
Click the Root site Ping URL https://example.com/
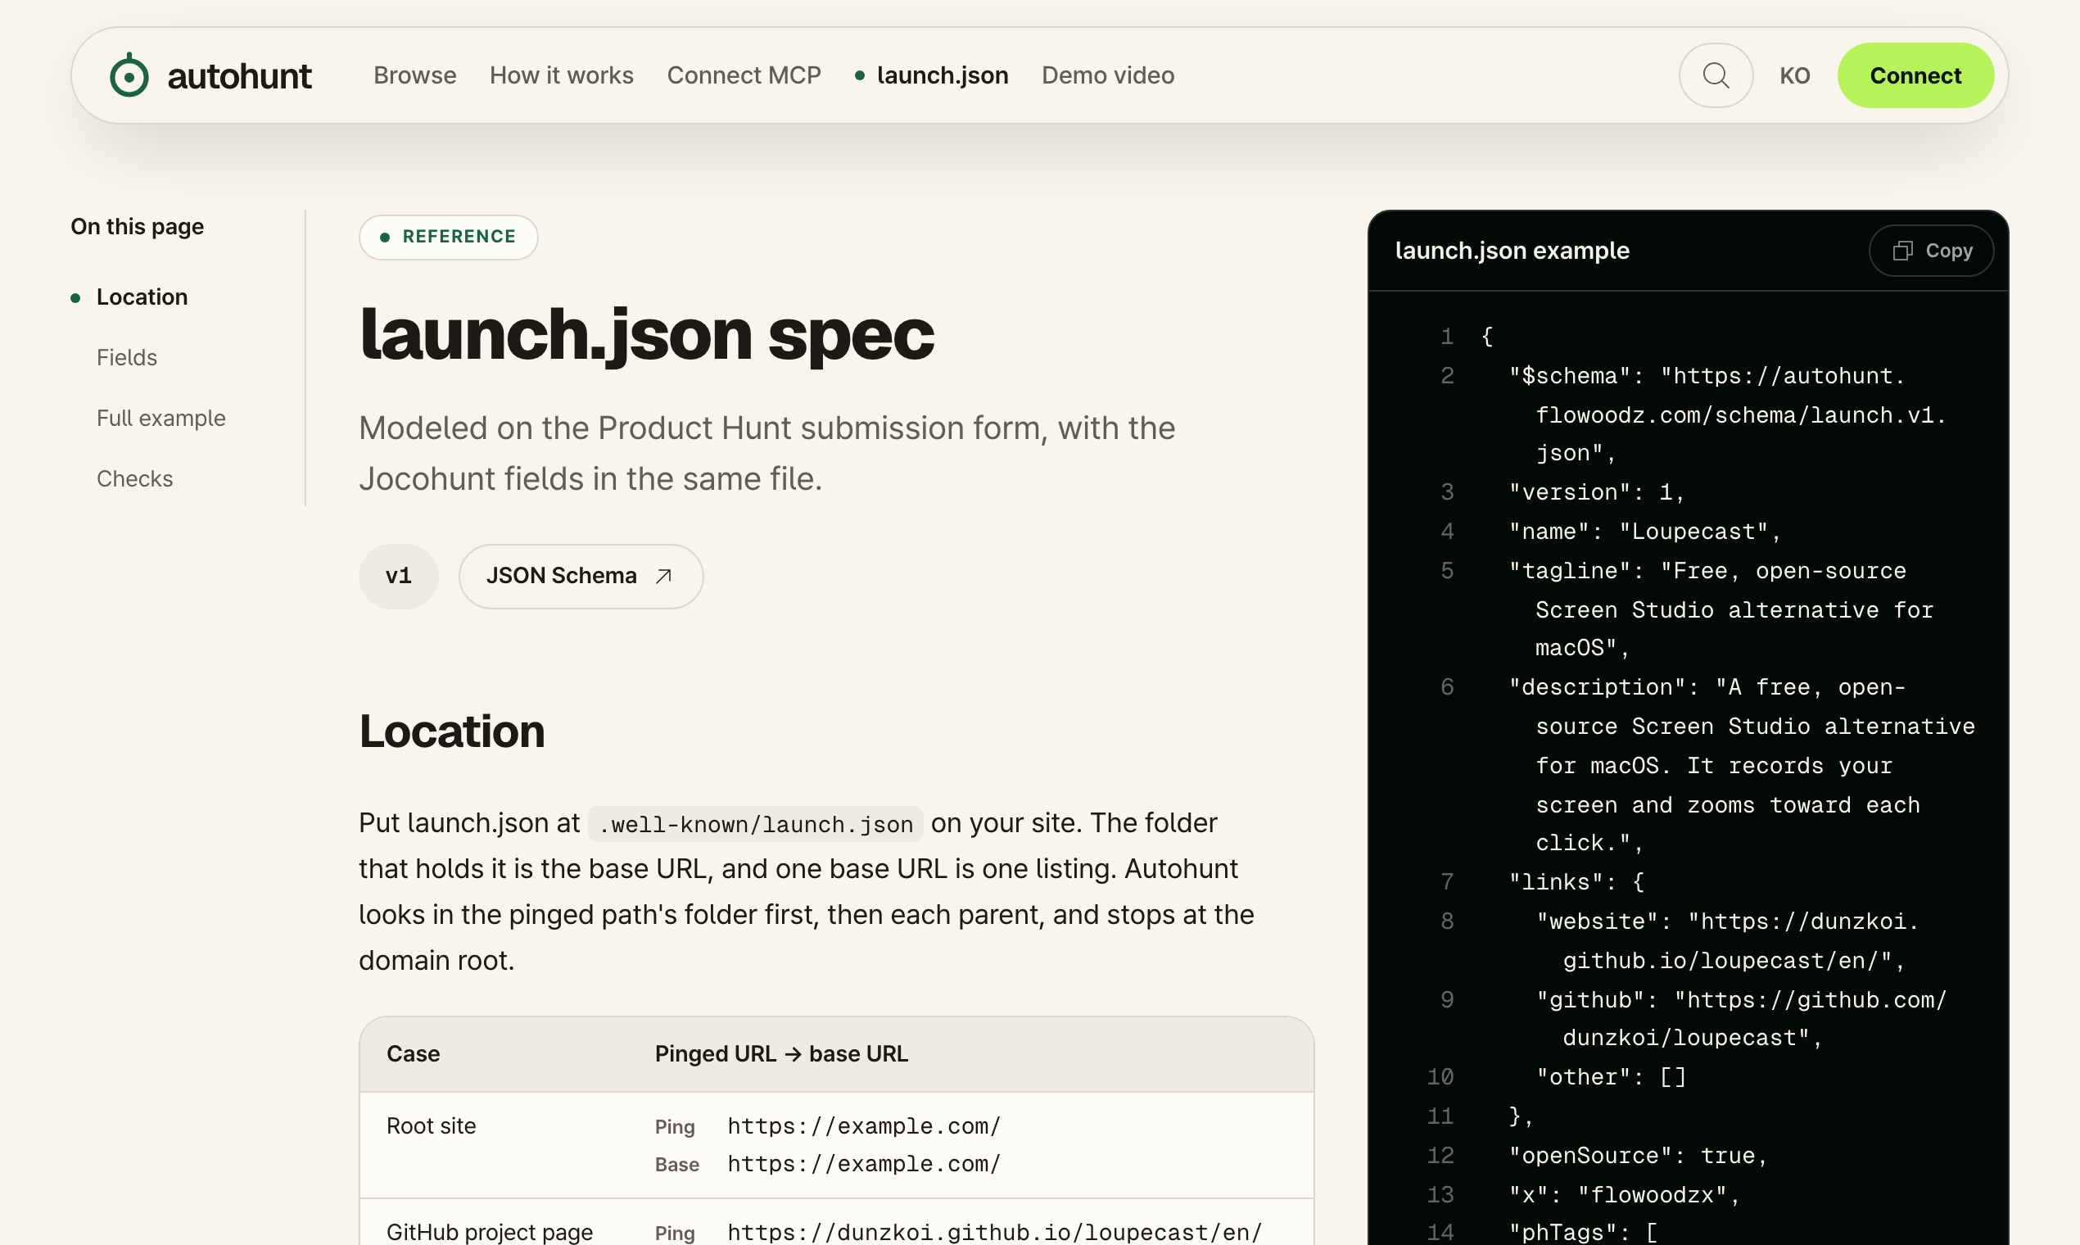(864, 1126)
